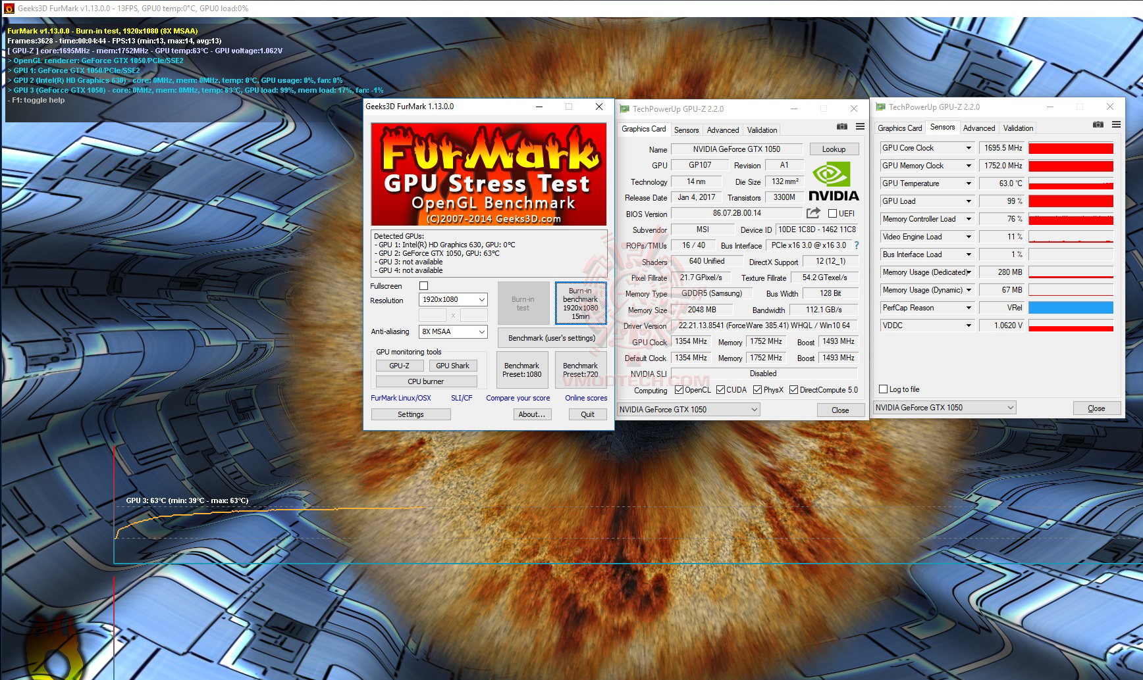Click the NVIDIA logo in GPU-Z

click(834, 182)
